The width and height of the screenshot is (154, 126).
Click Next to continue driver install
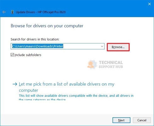[121, 120]
